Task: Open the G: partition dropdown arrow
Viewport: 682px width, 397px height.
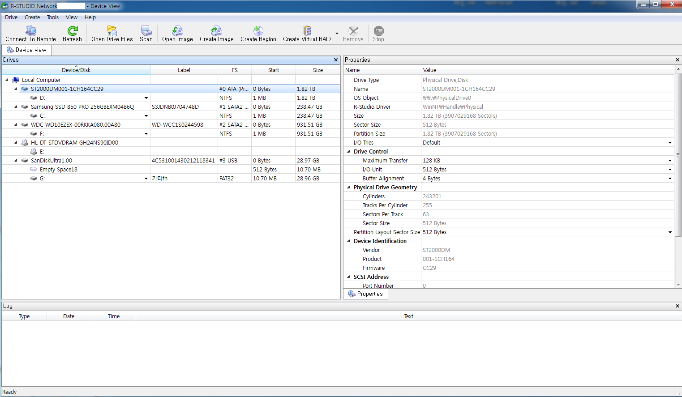Action: tap(146, 179)
